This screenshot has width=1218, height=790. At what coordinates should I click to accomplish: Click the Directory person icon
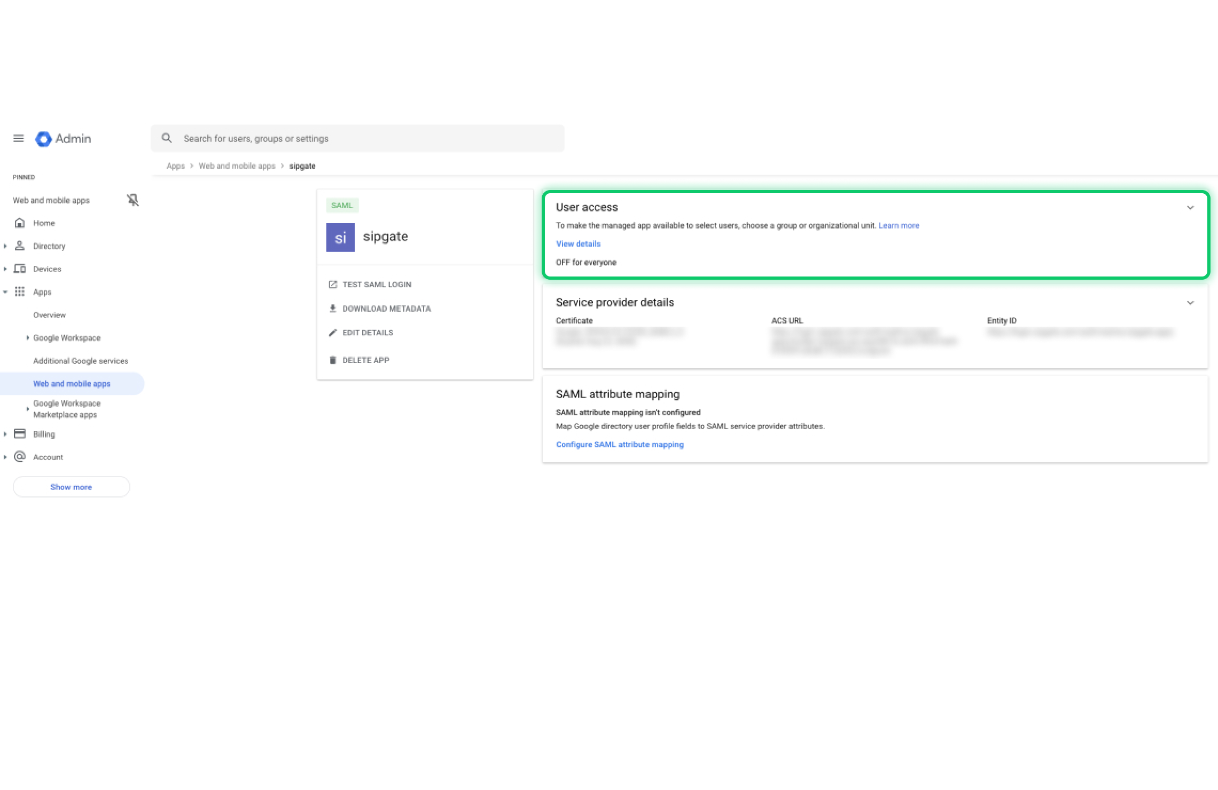[x=20, y=246]
